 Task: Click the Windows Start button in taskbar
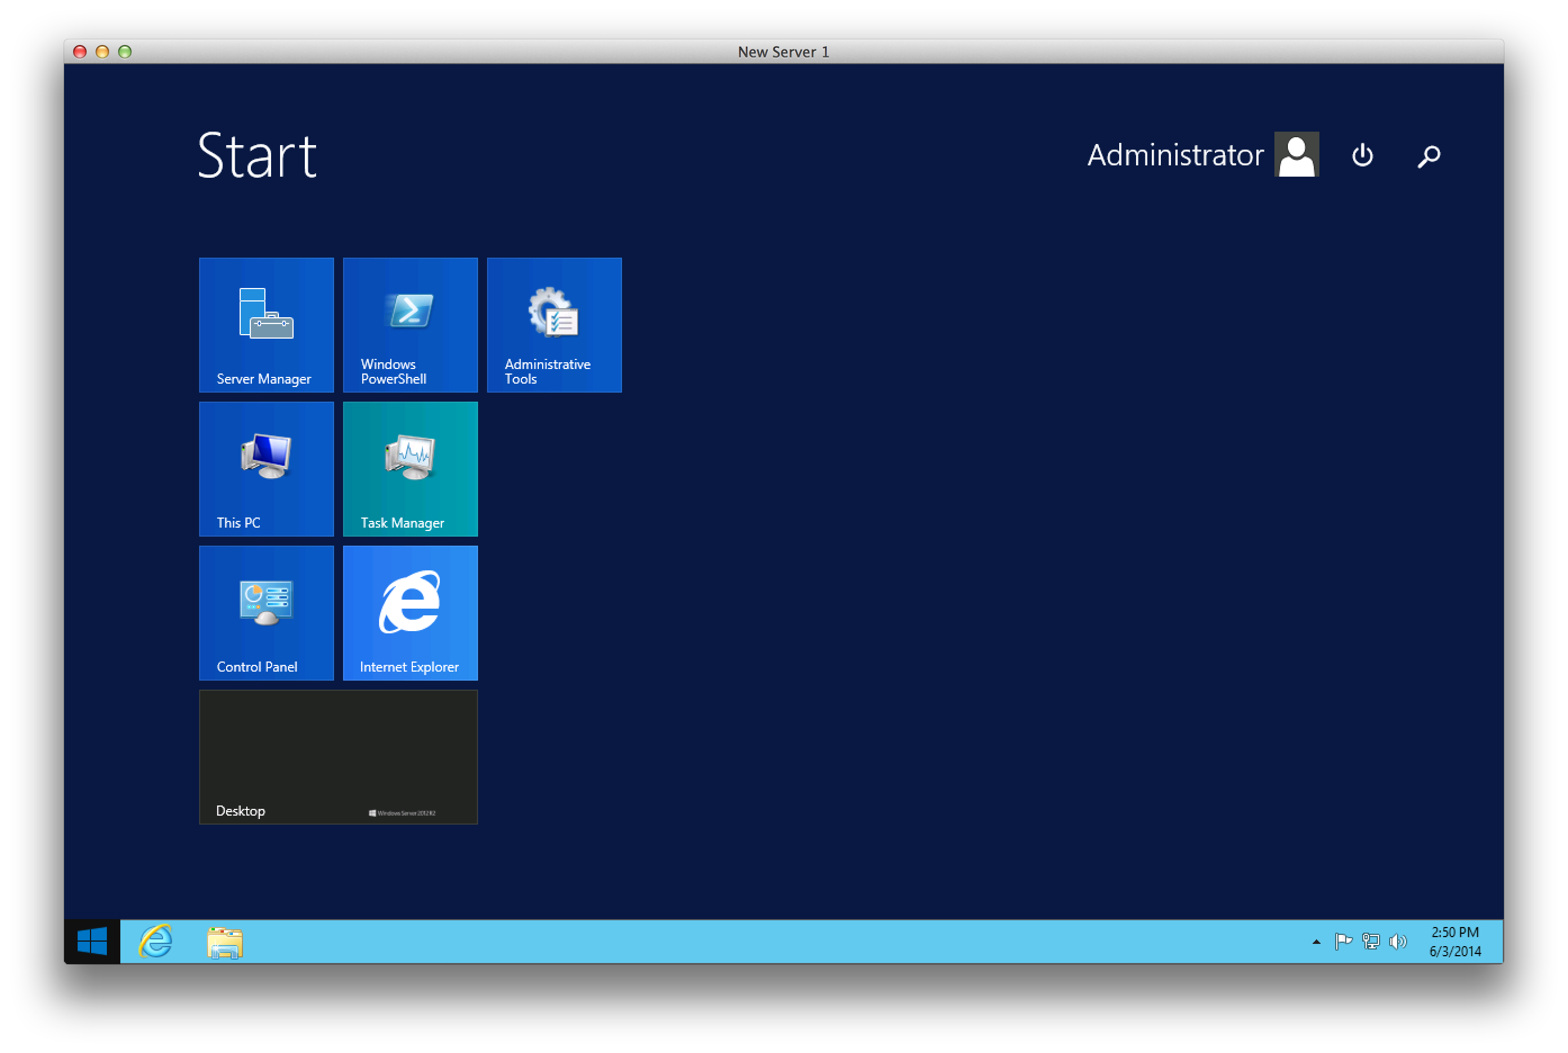click(x=92, y=941)
